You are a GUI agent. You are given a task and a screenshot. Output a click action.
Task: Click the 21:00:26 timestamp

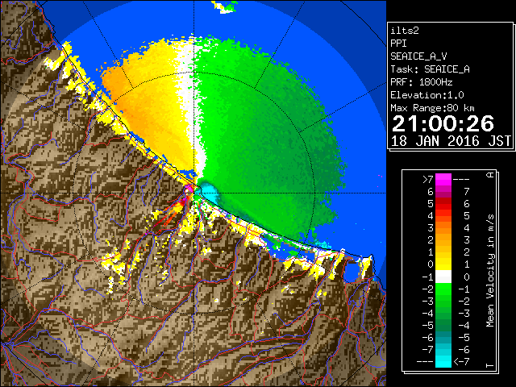point(443,123)
